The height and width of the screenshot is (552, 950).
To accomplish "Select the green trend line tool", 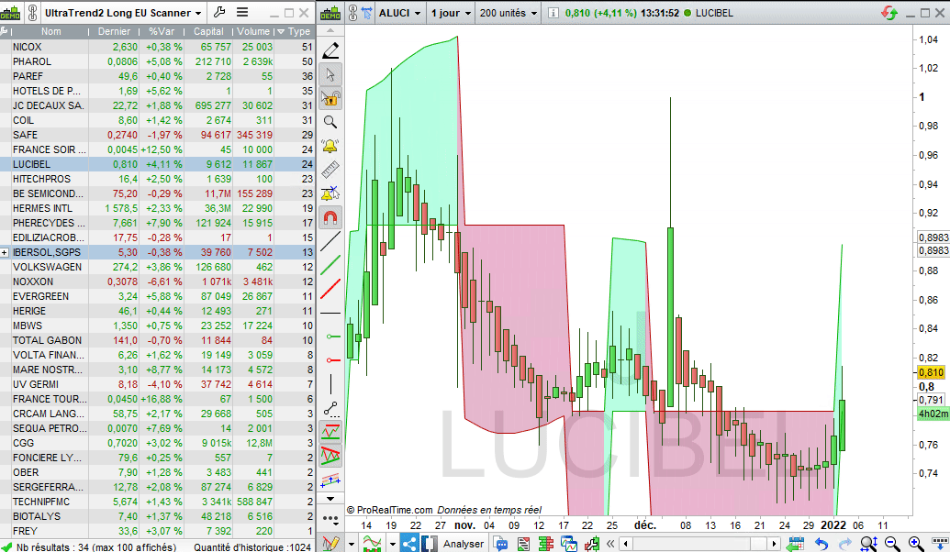I will [x=330, y=265].
